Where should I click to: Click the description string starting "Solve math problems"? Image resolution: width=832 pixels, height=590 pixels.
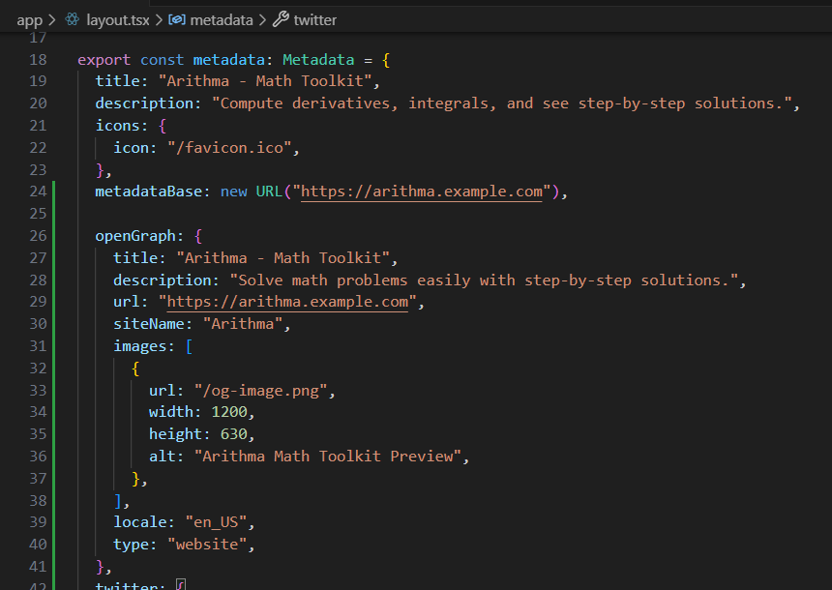(484, 280)
